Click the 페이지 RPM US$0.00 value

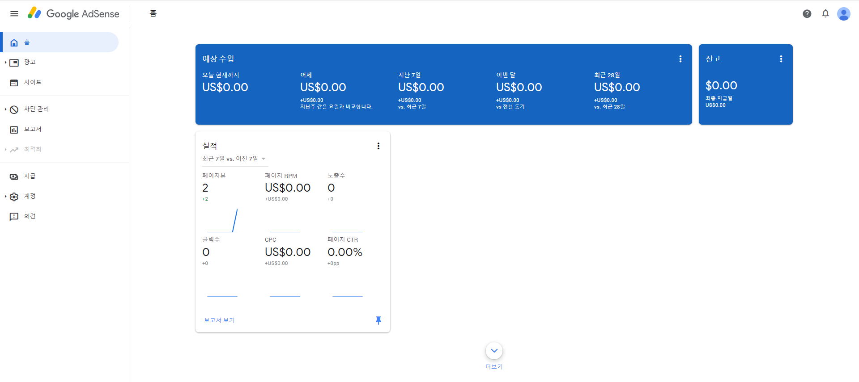pyautogui.click(x=288, y=188)
